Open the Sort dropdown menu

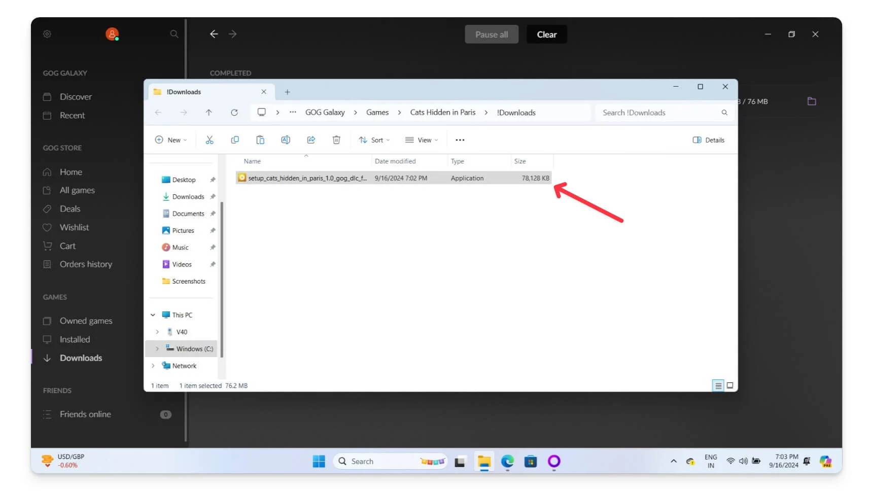[374, 140]
